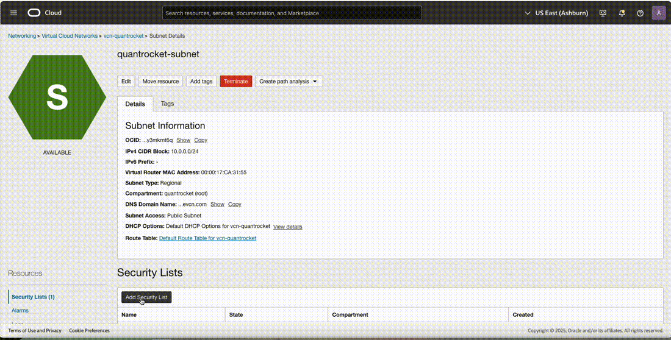View details of DHCP Options
671x340 pixels.
(287, 227)
